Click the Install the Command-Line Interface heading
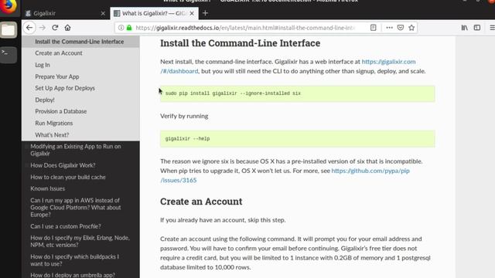The width and height of the screenshot is (495, 278). (x=240, y=43)
